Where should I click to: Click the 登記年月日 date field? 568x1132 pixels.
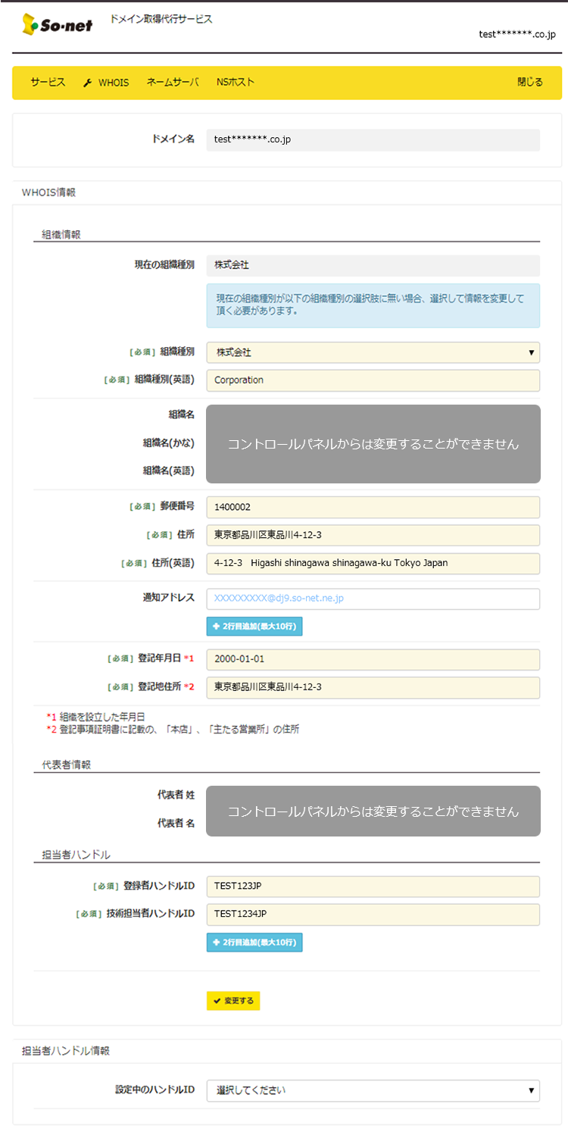point(373,659)
